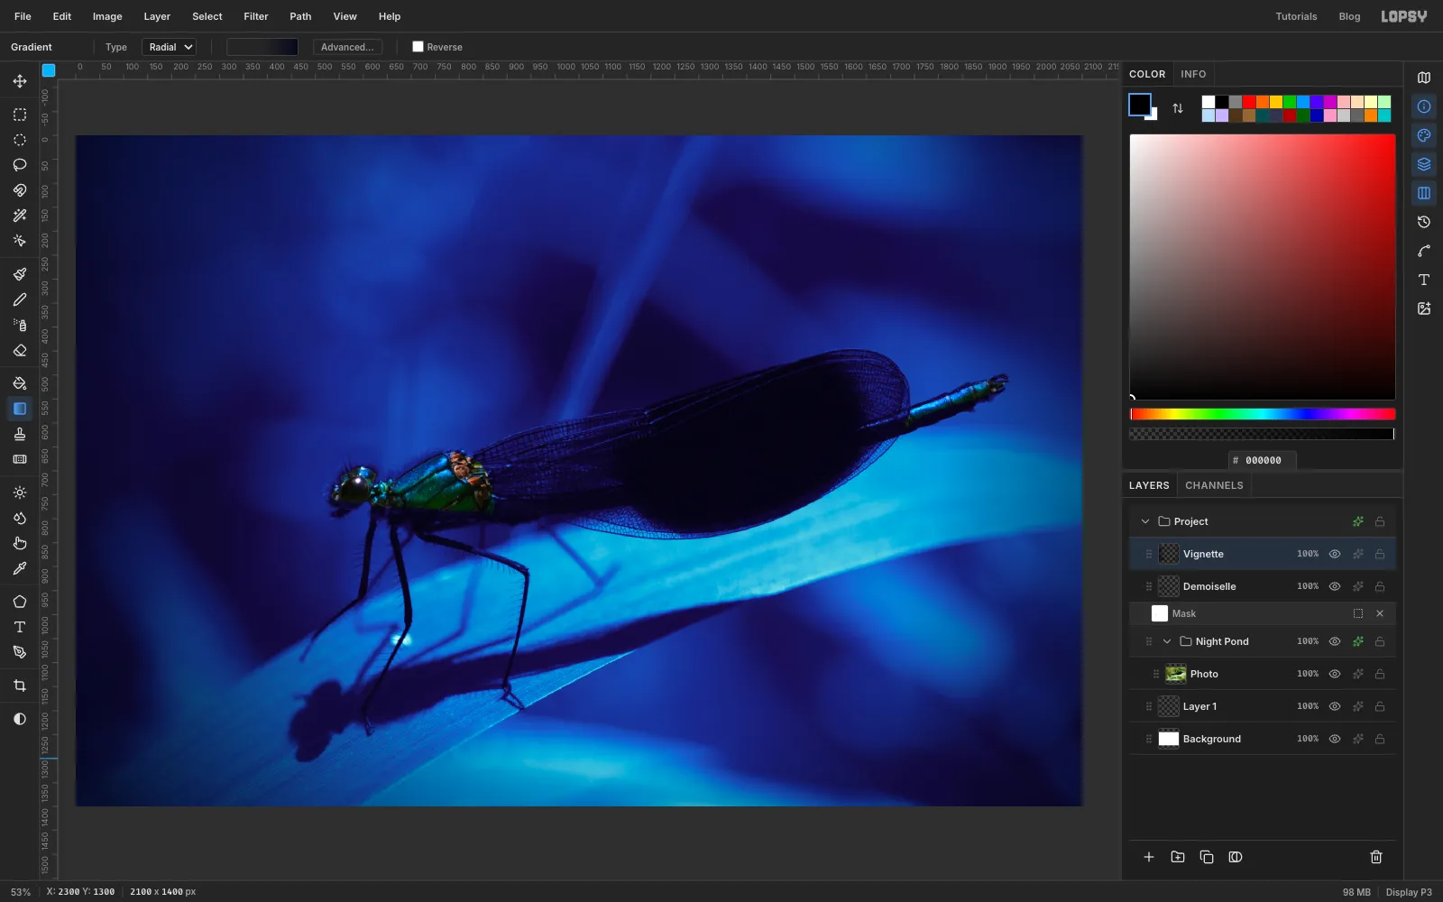The image size is (1443, 902).
Task: Hide the Demoiselle layer
Action: coord(1335,586)
